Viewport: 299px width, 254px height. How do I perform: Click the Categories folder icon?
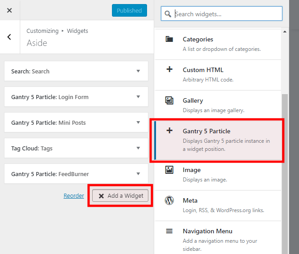[169, 39]
